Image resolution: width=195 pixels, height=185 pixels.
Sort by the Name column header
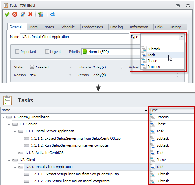74,110
